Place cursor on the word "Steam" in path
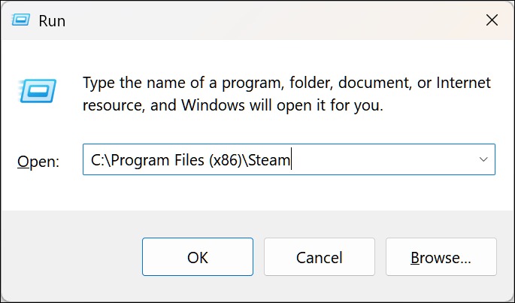515x303 pixels. point(269,160)
